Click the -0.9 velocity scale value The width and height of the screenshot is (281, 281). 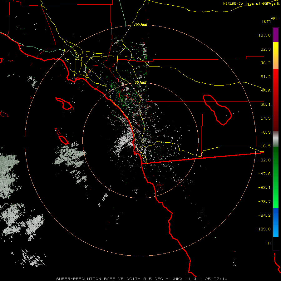[x=266, y=132]
